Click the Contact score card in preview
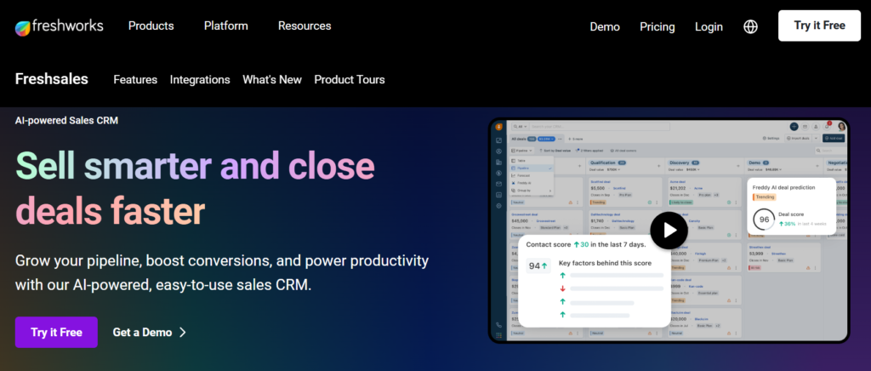Image resolution: width=871 pixels, height=371 pixels. tap(595, 281)
